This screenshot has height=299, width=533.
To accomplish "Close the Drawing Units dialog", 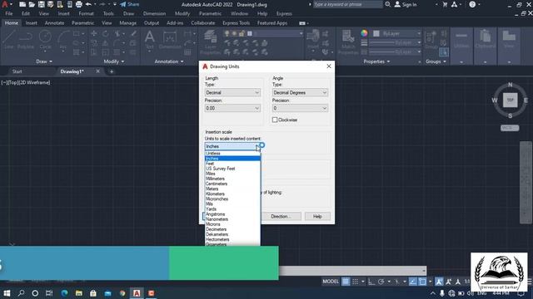I will [x=329, y=66].
